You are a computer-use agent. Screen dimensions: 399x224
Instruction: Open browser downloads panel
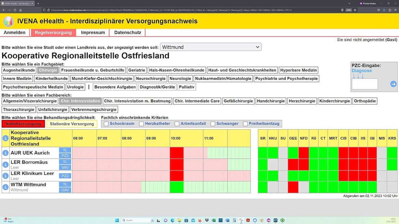pyautogui.click(x=384, y=10)
